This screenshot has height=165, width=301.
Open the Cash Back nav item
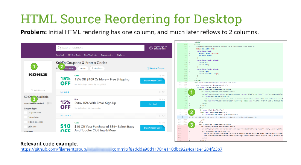coord(60,55)
